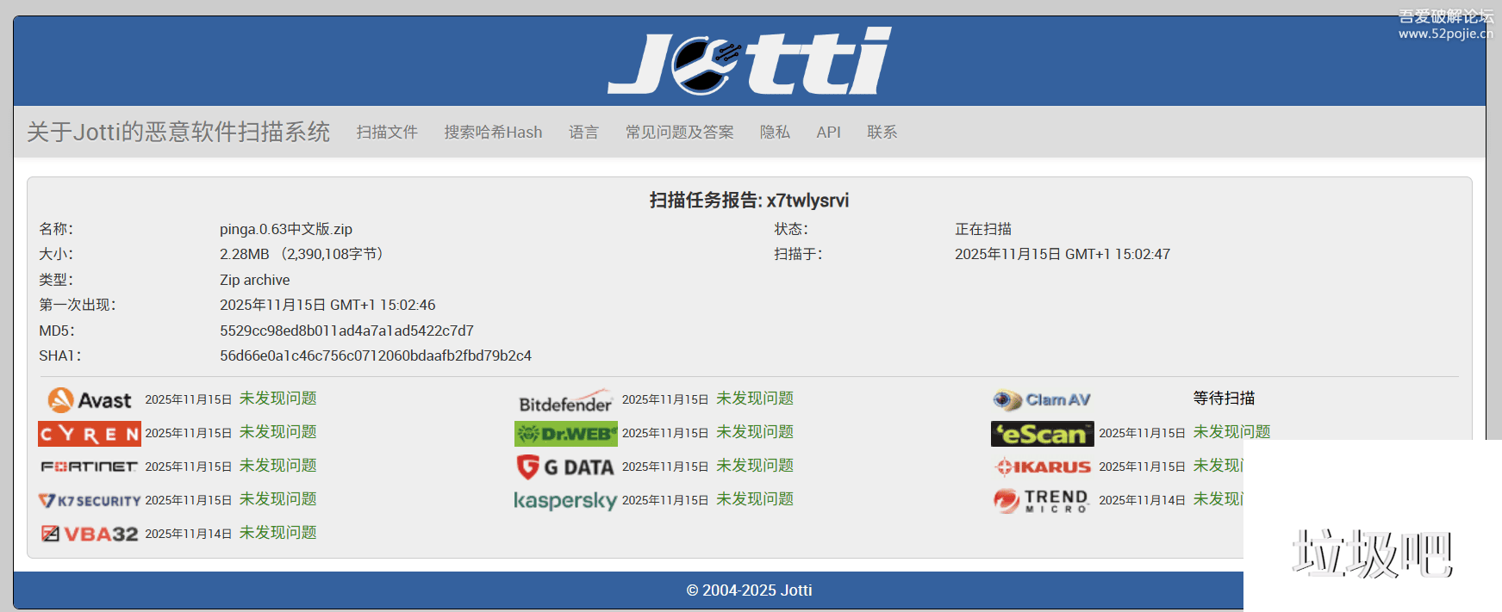Viewport: 1502px width, 612px height.
Task: Click the eScan logo
Action: [x=1042, y=434]
